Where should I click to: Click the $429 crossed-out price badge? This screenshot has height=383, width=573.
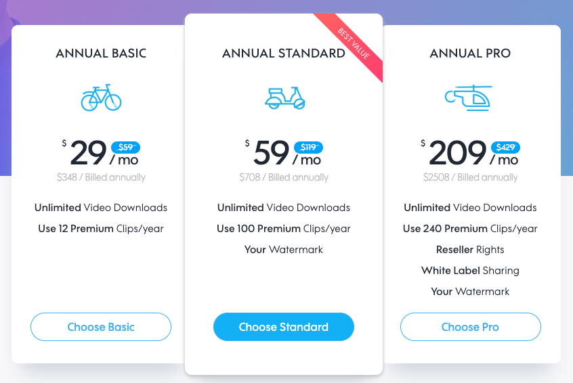coord(505,147)
